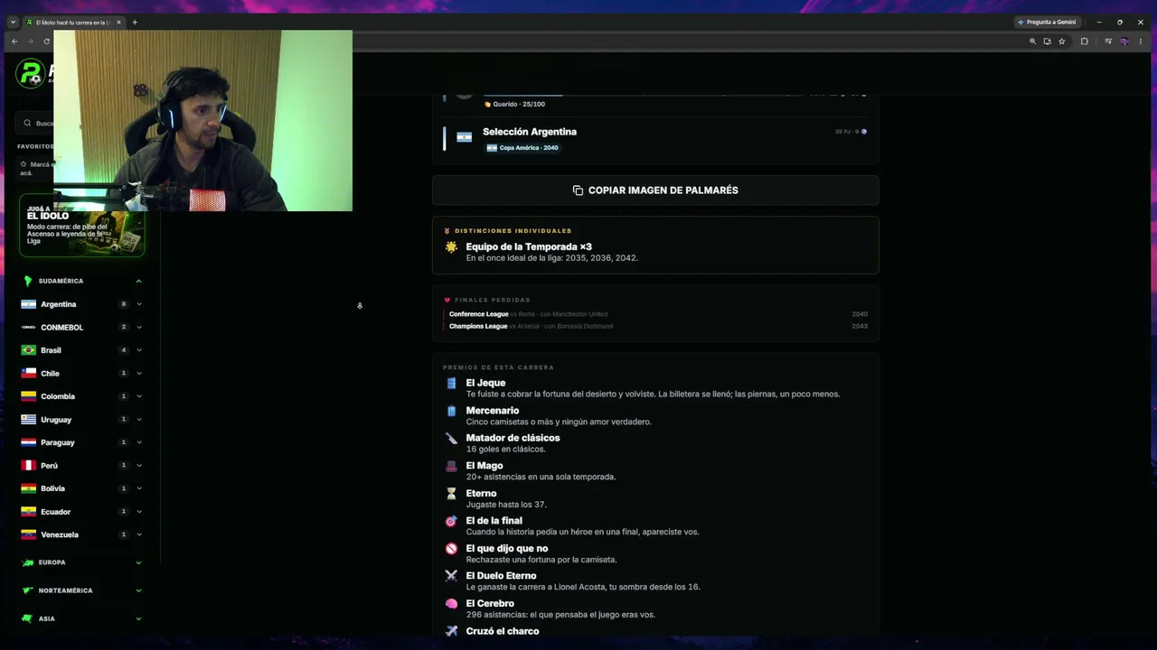Click the award icon beside El Jeque
Image resolution: width=1157 pixels, height=650 pixels.
451,383
